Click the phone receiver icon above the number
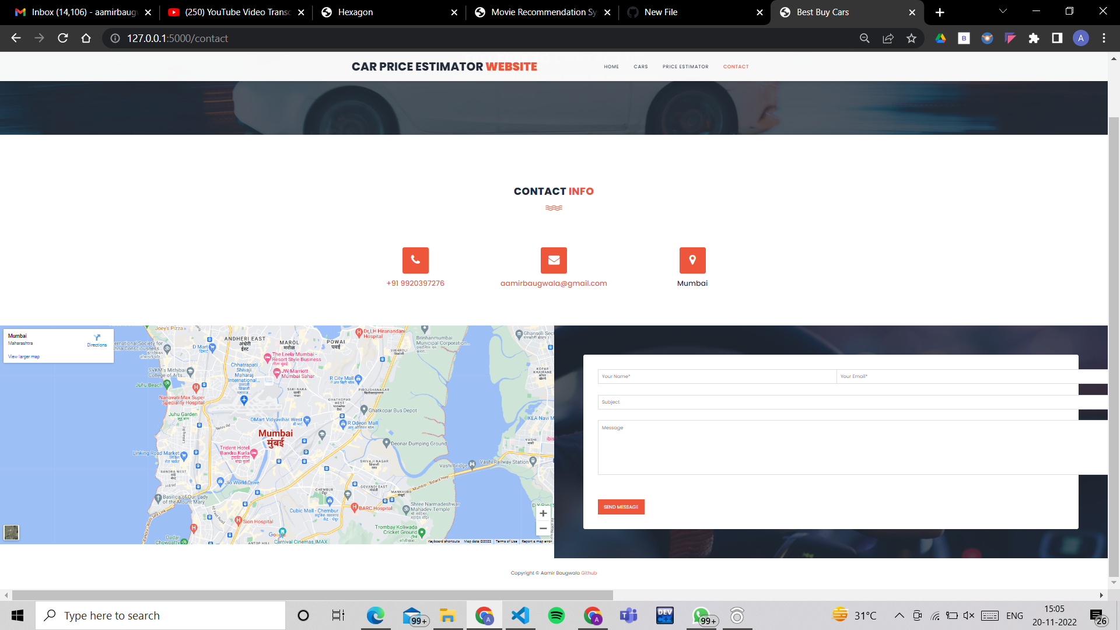 415,260
